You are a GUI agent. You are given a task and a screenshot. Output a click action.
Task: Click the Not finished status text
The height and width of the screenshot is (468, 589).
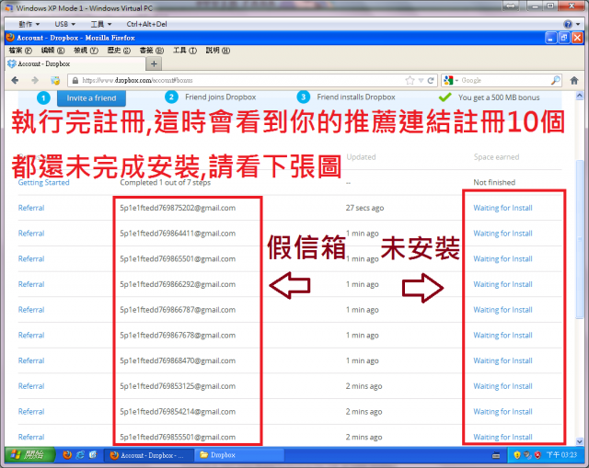coord(494,182)
